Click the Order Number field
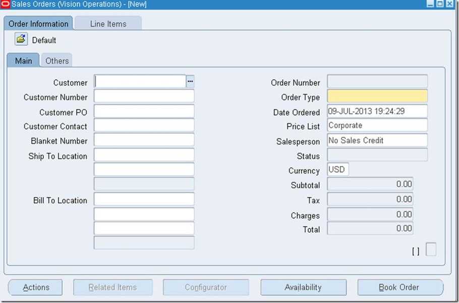 pyautogui.click(x=377, y=81)
